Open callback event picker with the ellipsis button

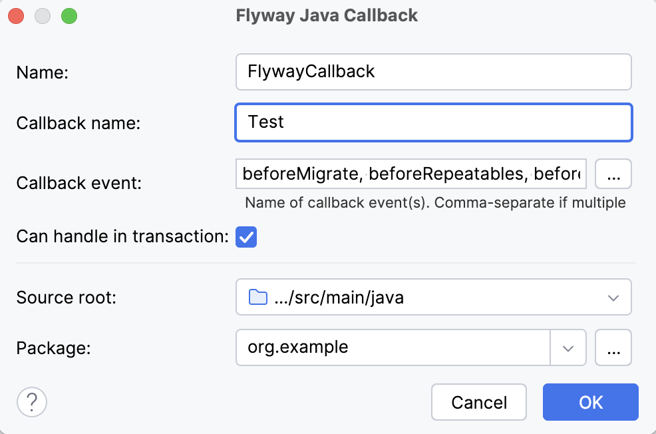(613, 174)
